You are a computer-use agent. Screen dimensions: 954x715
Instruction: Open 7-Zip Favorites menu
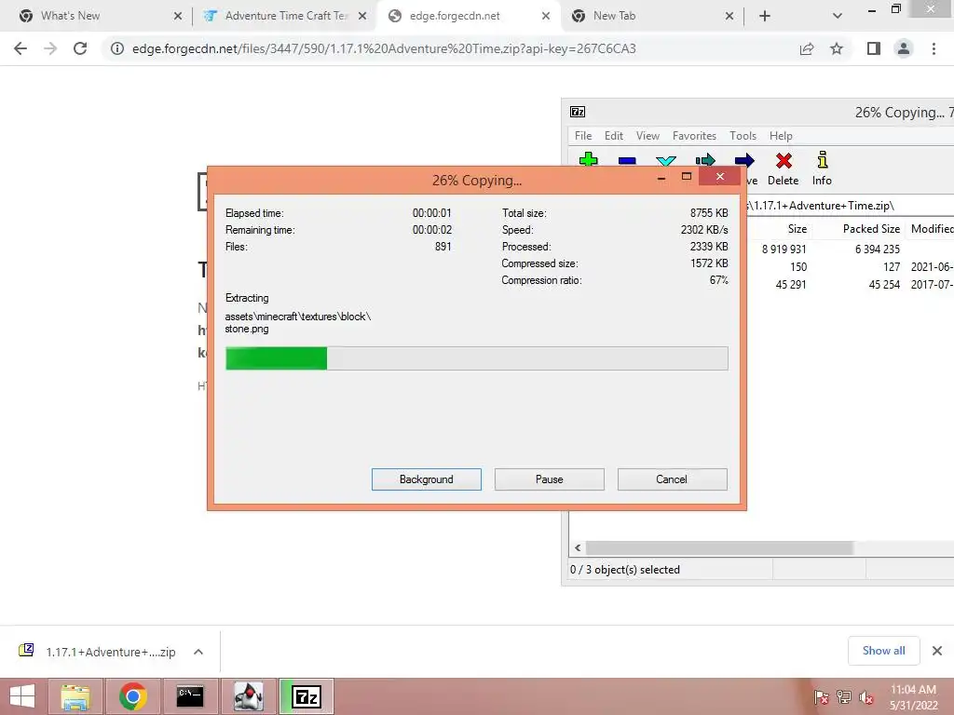point(694,136)
